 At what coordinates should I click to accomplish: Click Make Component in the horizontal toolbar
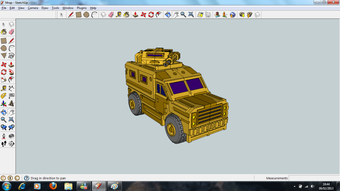coord(103,15)
